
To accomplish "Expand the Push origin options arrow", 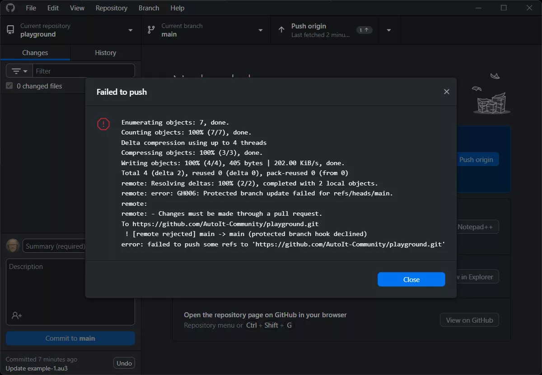I will click(389, 30).
